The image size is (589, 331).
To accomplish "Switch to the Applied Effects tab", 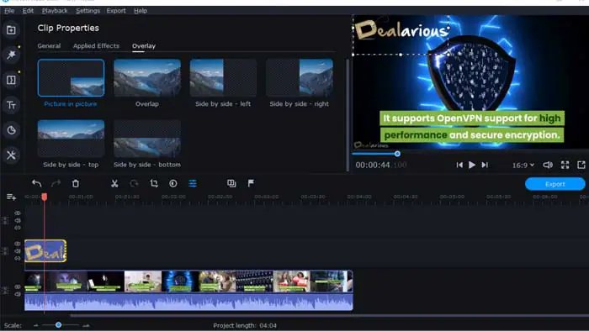I will tap(96, 45).
